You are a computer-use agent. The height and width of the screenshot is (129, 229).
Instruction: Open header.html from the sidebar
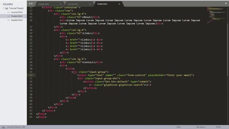point(17,20)
